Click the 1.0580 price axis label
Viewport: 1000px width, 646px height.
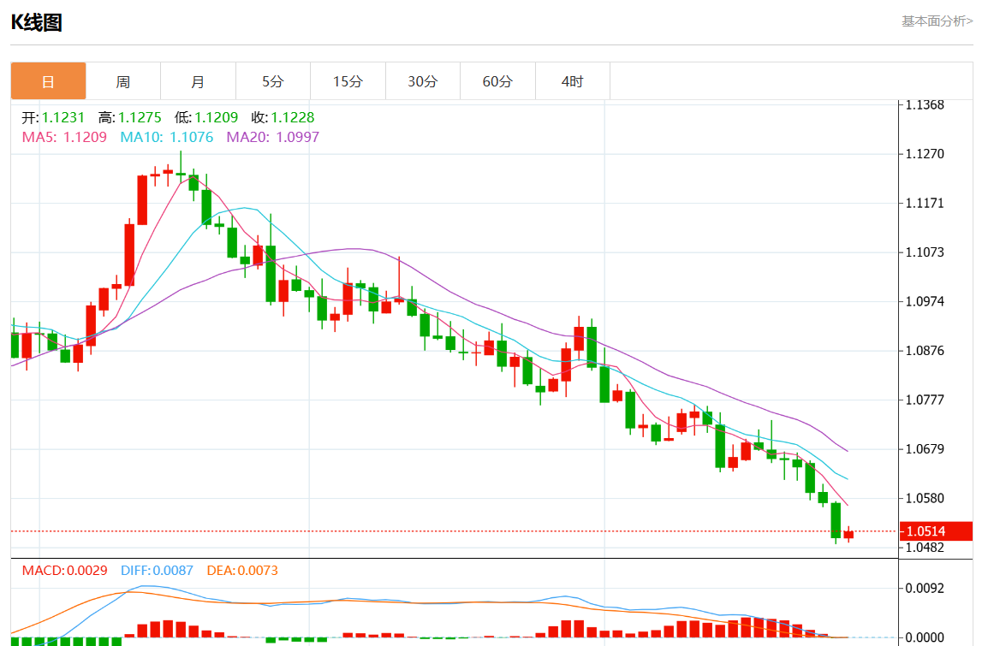pyautogui.click(x=925, y=498)
